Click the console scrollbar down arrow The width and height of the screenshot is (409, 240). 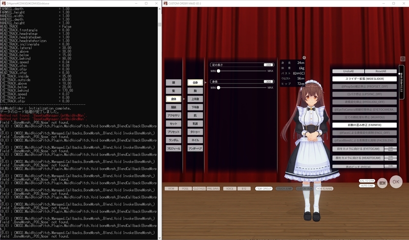coord(160,238)
